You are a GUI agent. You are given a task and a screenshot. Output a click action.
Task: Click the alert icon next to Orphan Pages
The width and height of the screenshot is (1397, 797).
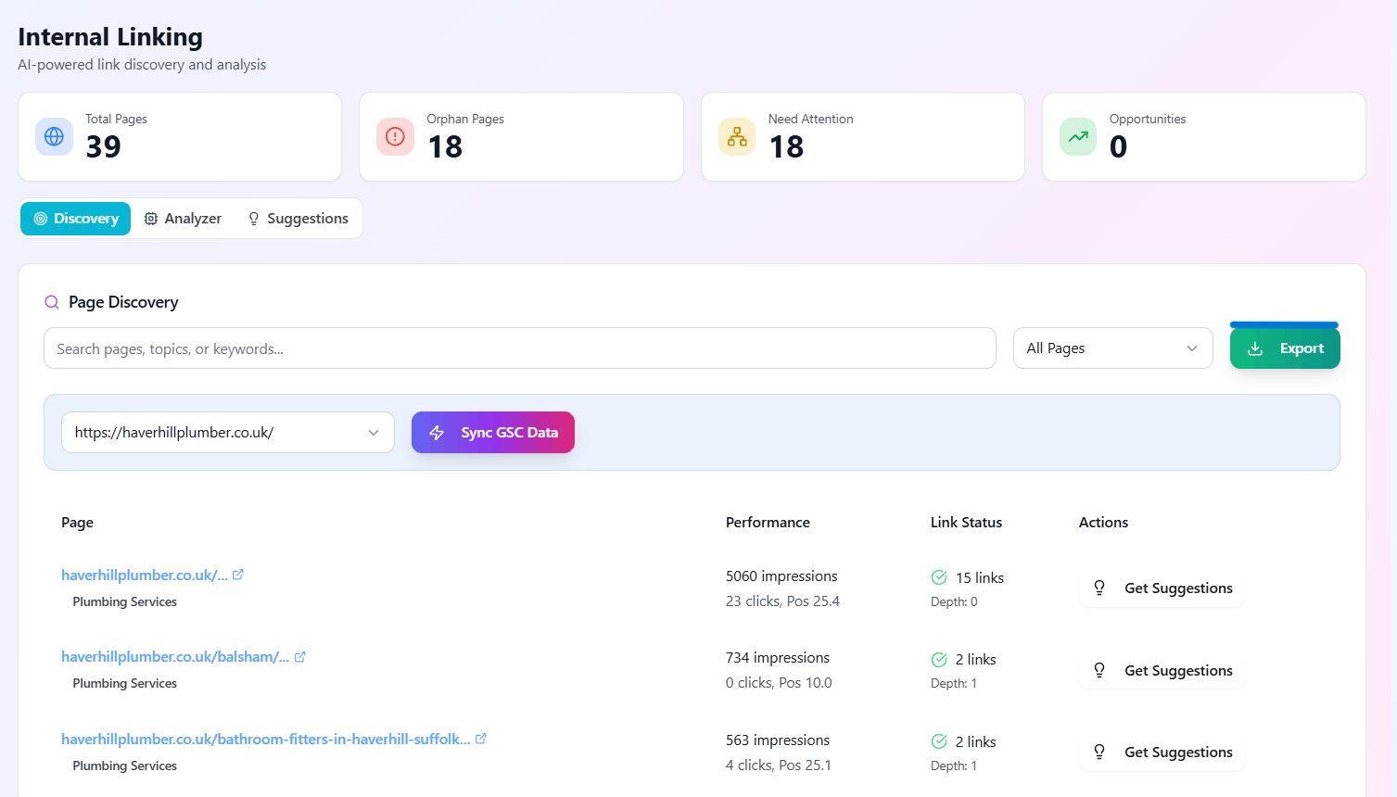click(x=395, y=136)
